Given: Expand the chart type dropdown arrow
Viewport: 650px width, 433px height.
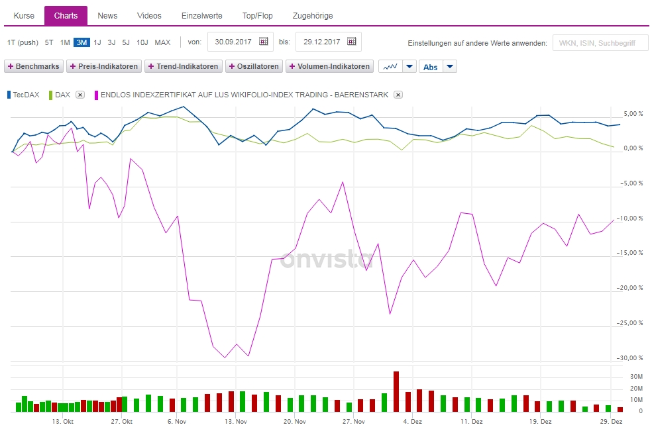Looking at the screenshot, I should pos(409,66).
